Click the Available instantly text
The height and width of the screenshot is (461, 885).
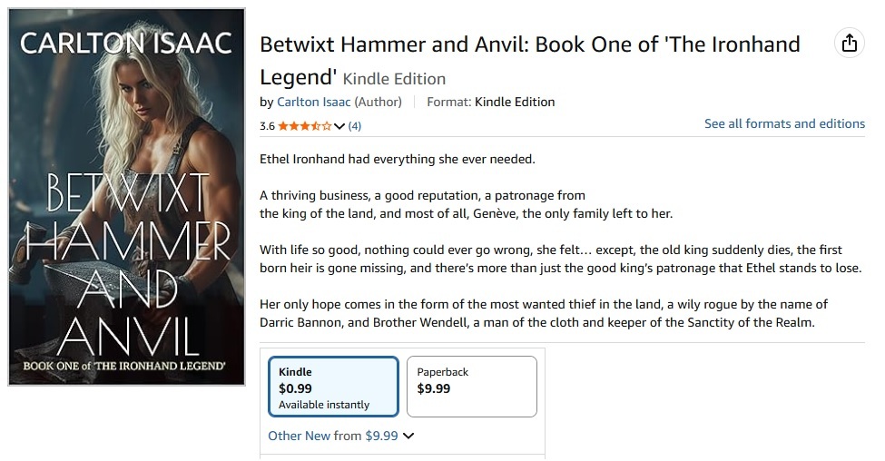[324, 405]
